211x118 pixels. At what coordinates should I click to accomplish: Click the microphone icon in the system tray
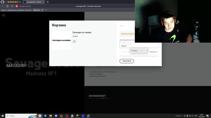point(187,116)
